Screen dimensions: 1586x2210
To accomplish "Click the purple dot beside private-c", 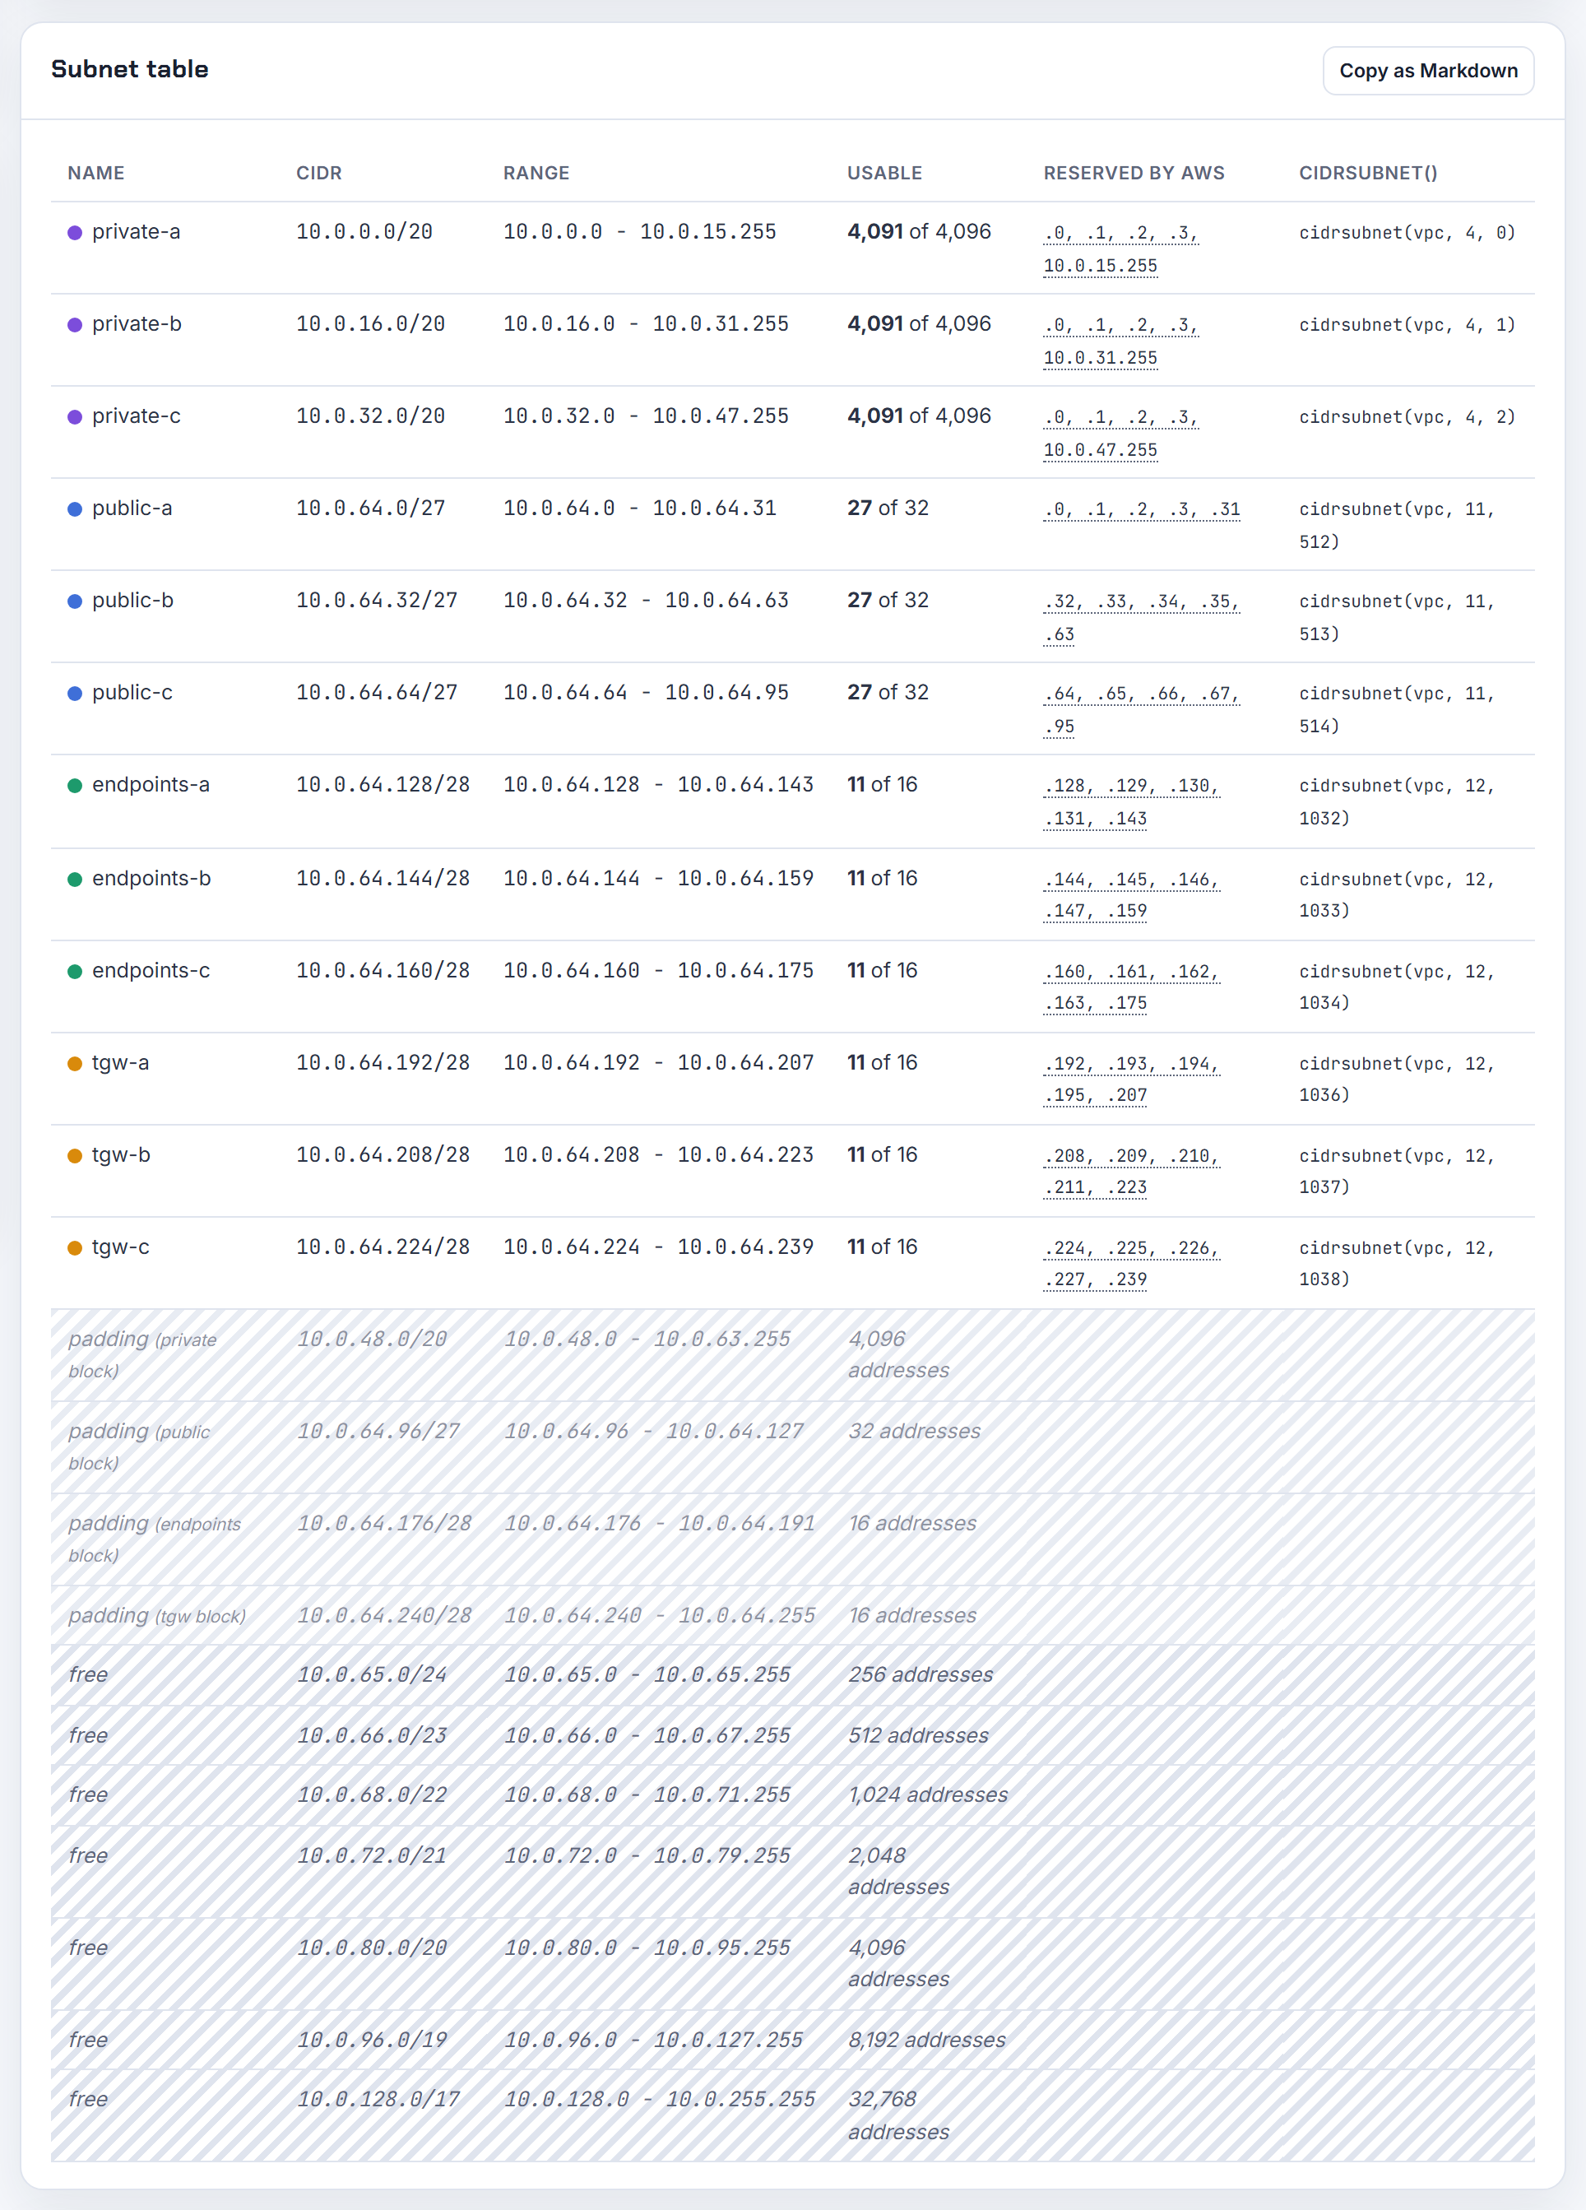I will click(75, 417).
